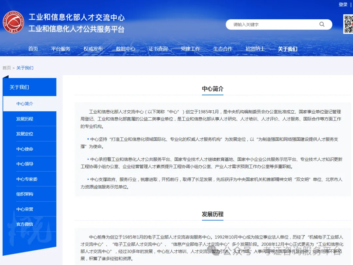The image size is (353, 265).
Task: Open the 首页 navigation item
Action: pyautogui.click(x=33, y=49)
